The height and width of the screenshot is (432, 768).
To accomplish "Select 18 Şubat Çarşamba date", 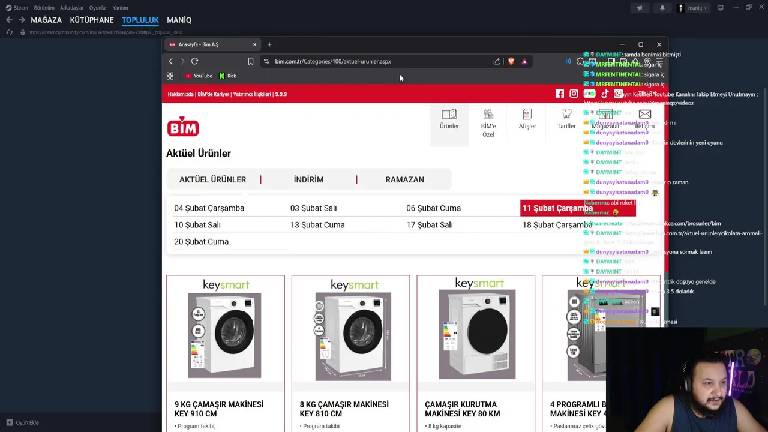I will tap(557, 225).
